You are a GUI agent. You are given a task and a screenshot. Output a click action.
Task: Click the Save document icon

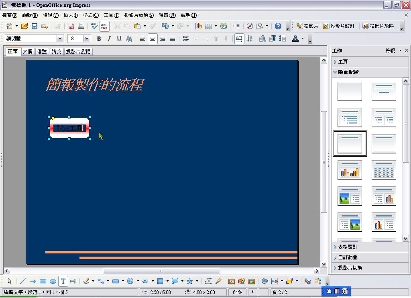coord(35,26)
